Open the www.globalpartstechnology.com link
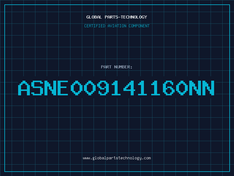Image resolution: width=234 pixels, height=176 pixels. 117,158
